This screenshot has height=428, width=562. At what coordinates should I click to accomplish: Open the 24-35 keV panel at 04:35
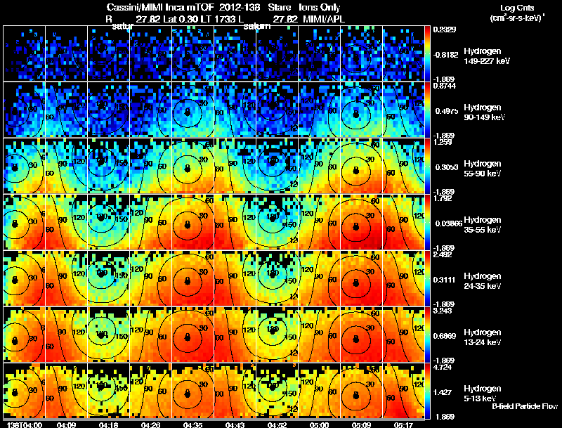pos(192,278)
